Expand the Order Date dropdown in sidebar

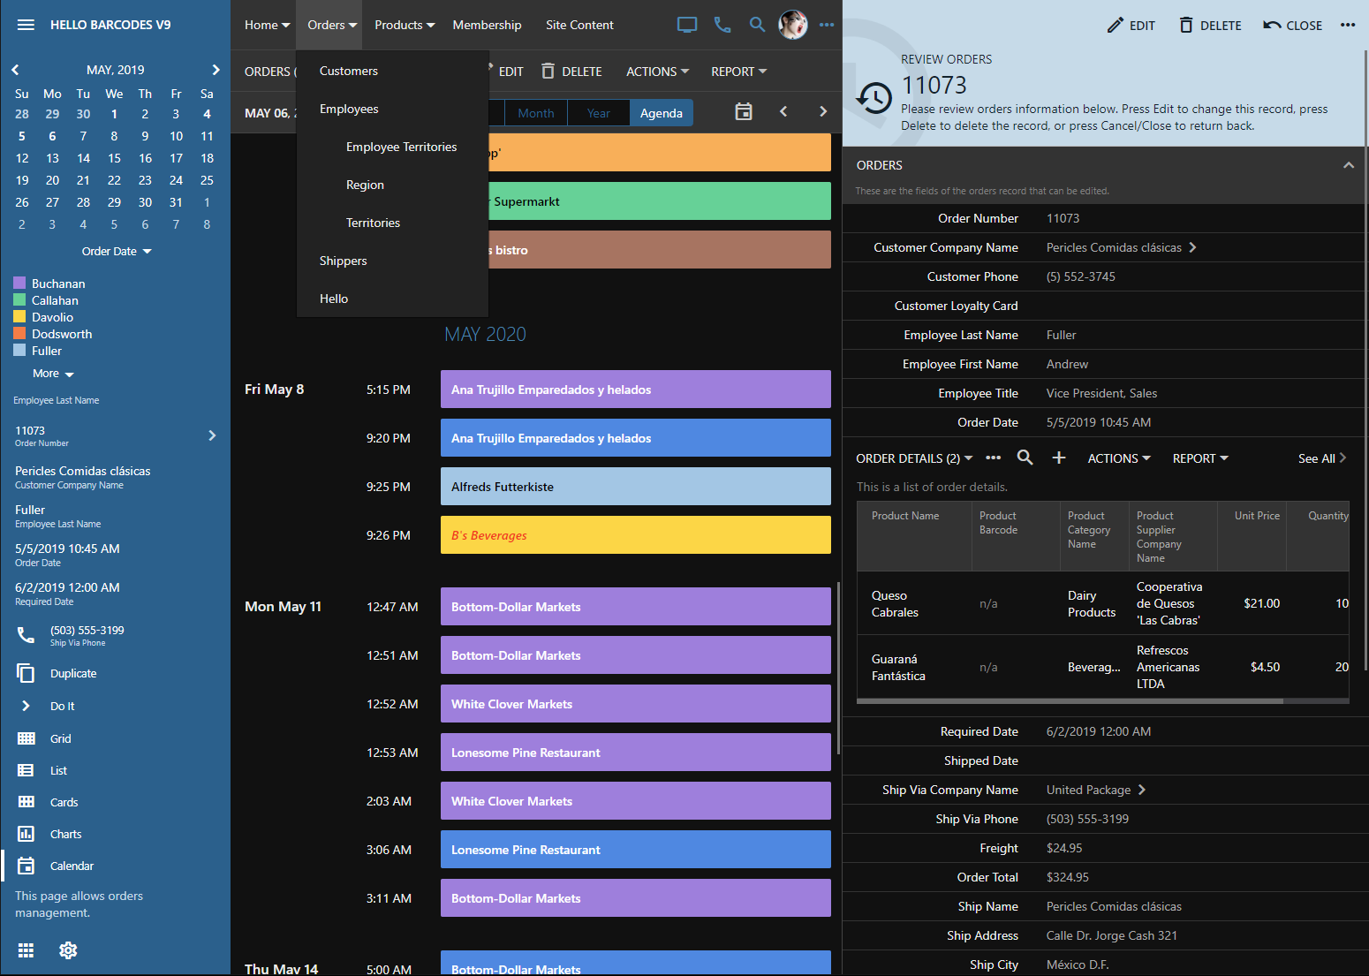pos(117,252)
